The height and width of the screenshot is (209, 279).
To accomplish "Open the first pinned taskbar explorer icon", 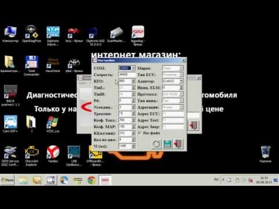I will (23, 180).
